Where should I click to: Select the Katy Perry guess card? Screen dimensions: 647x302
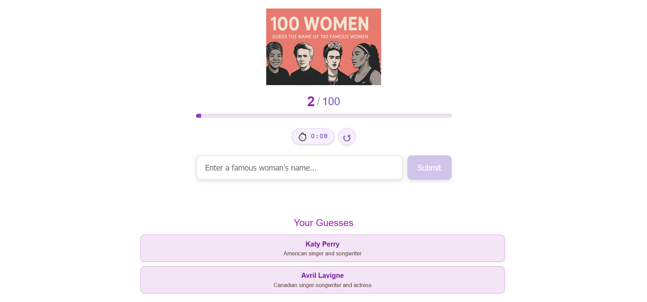(322, 248)
